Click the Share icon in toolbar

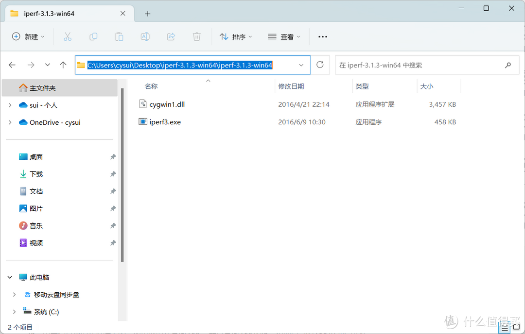171,36
